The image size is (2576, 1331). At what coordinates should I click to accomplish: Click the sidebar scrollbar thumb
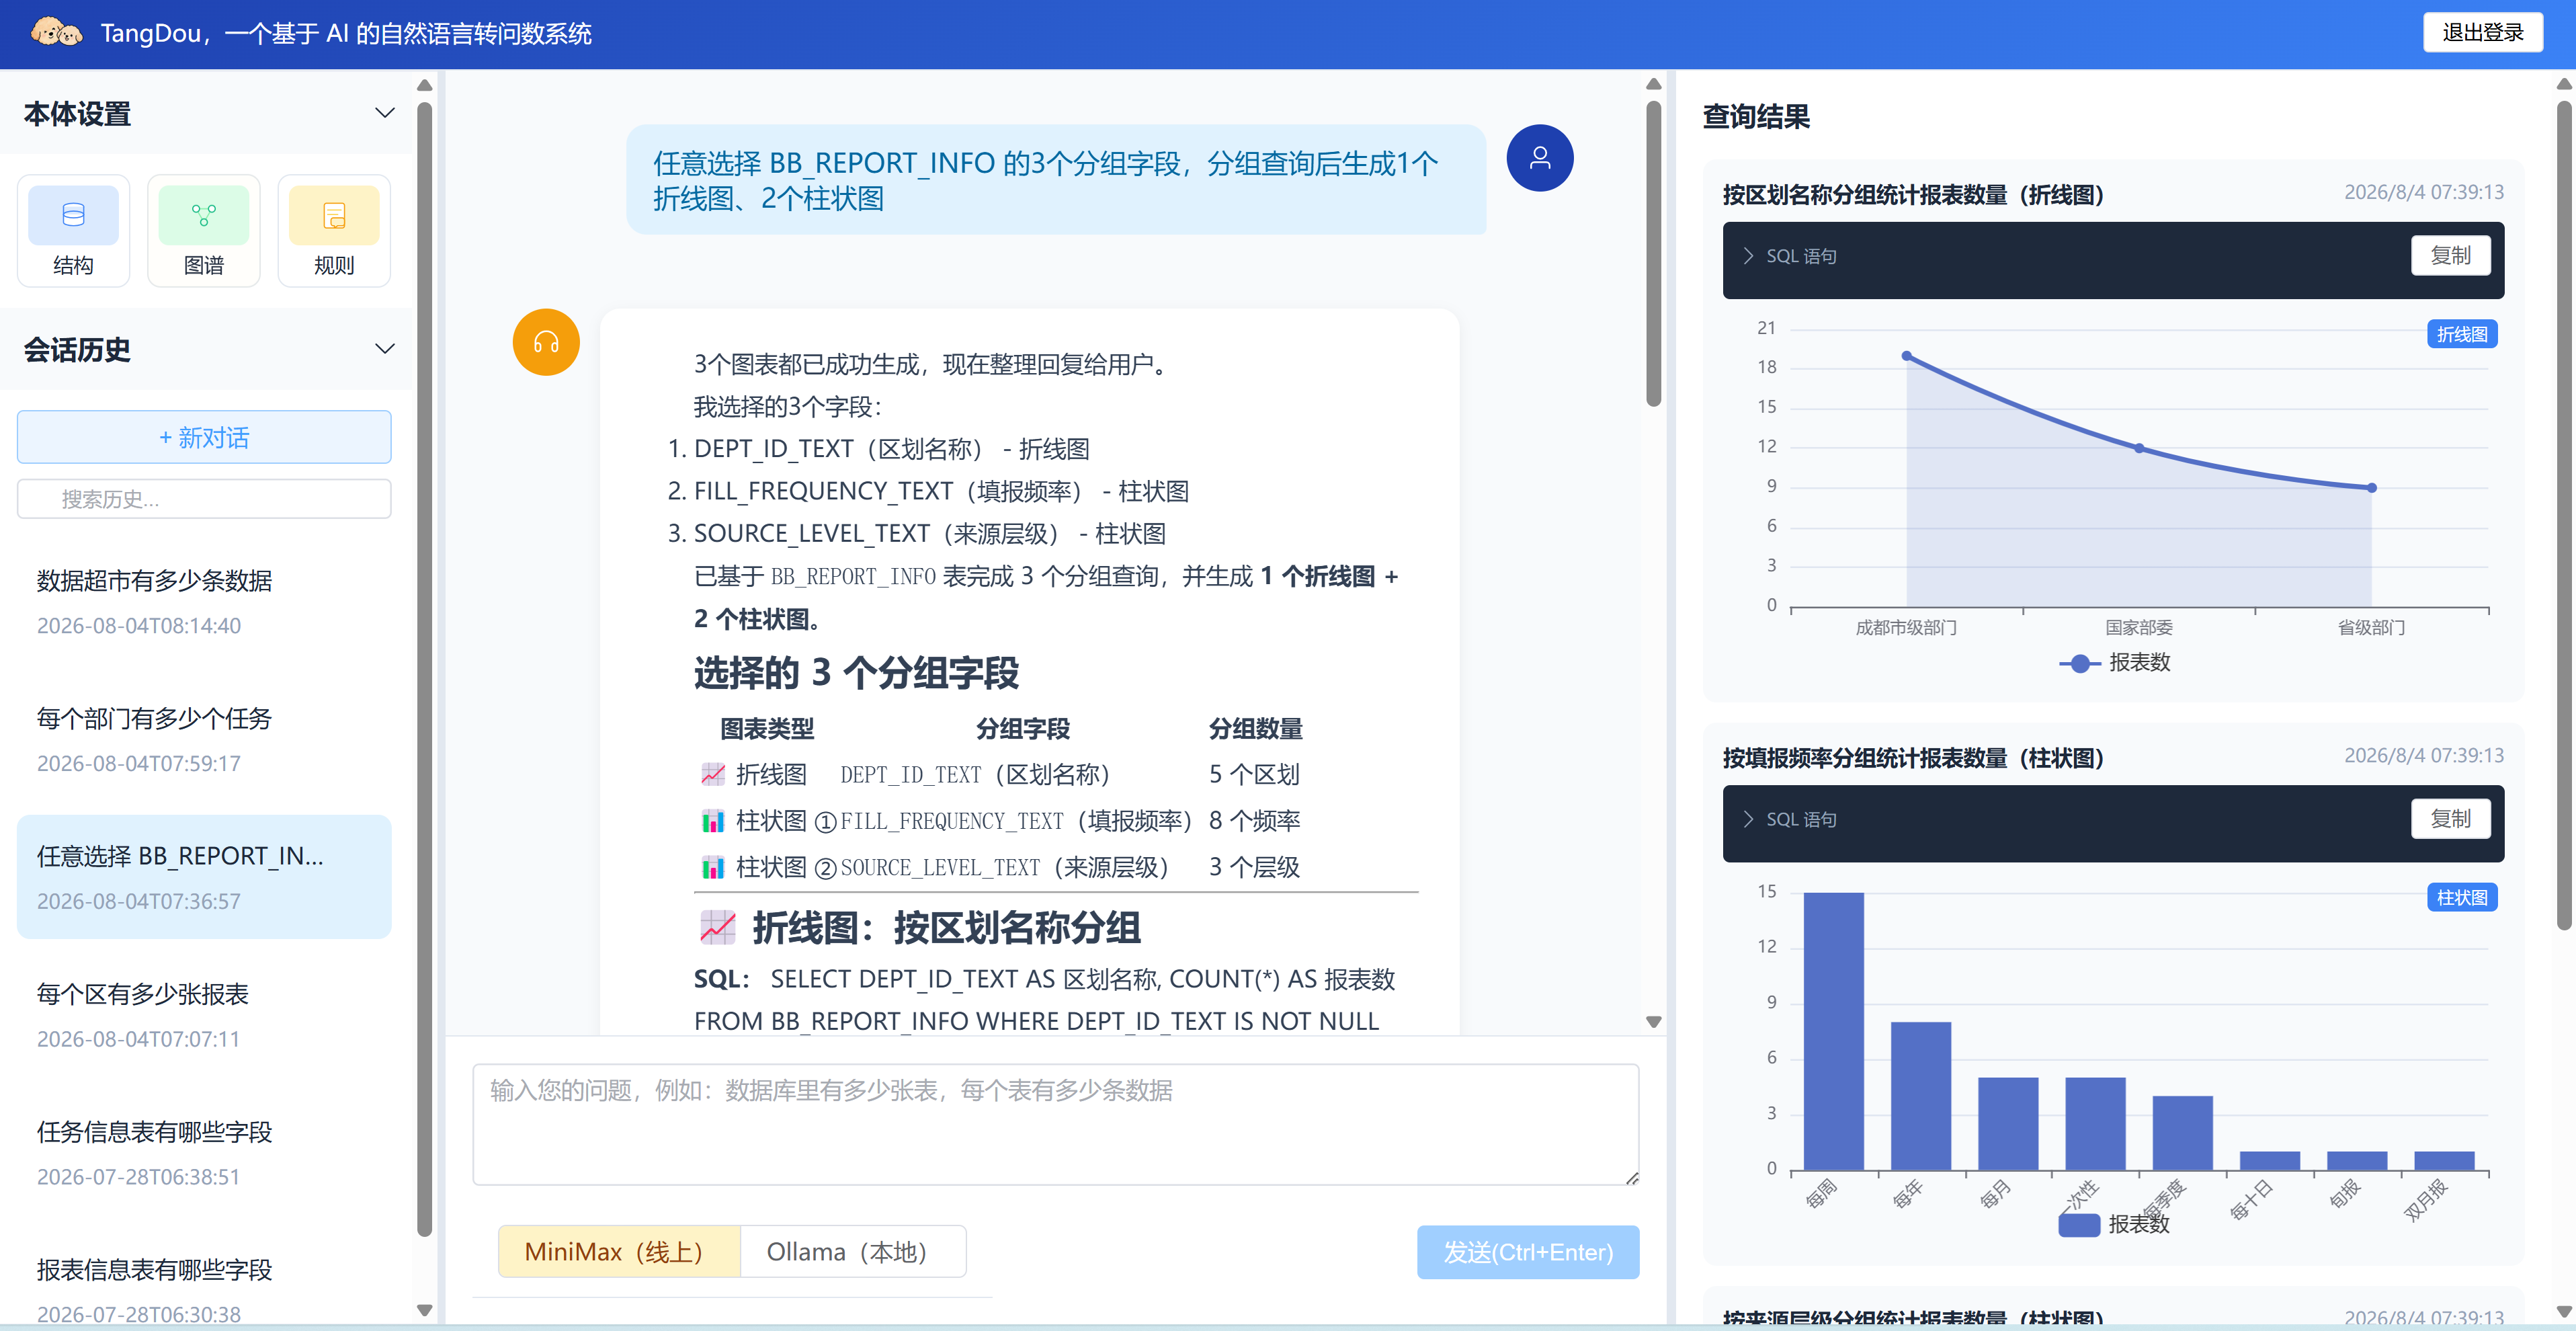point(424,670)
